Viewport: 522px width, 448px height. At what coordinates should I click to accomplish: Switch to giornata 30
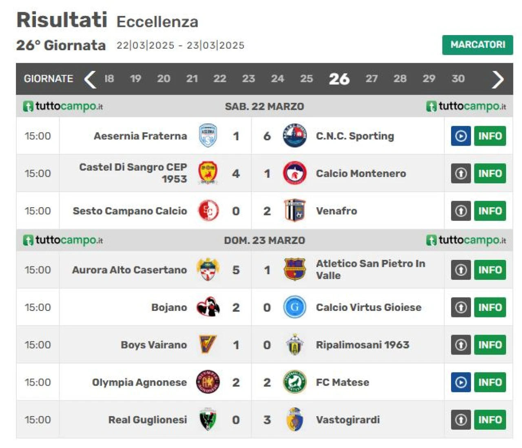click(458, 79)
